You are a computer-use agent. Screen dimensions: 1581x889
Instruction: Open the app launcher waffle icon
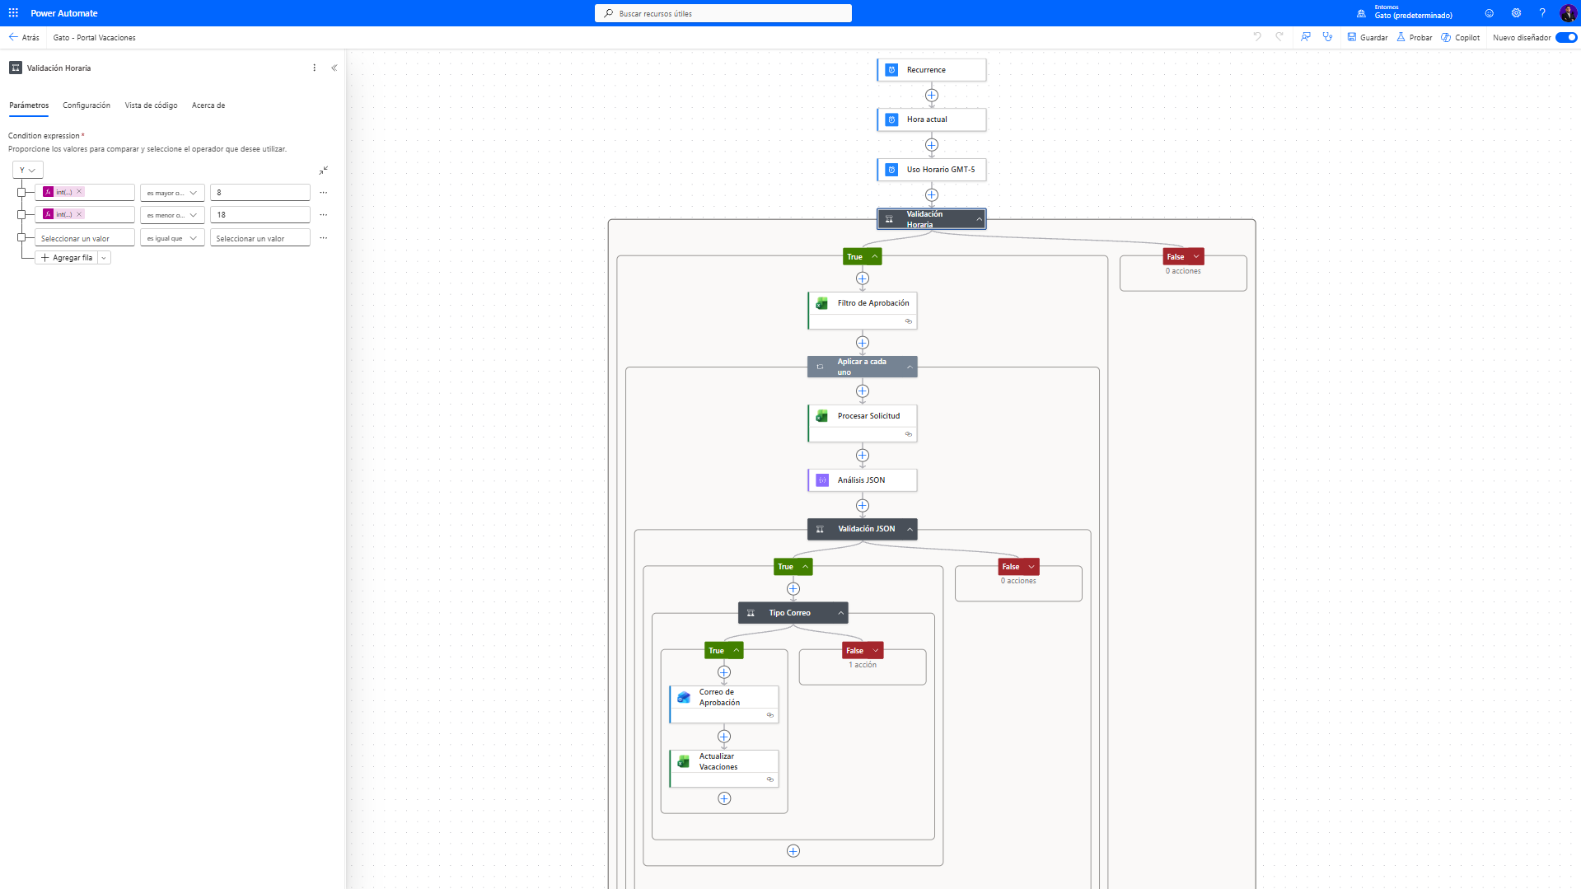[13, 13]
